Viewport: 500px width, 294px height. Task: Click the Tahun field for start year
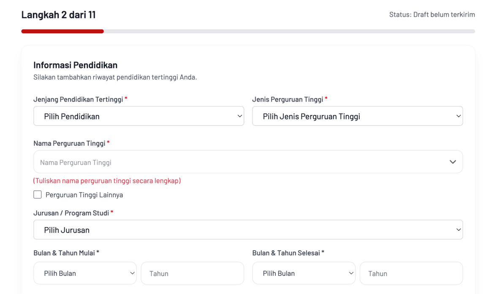[x=192, y=273]
